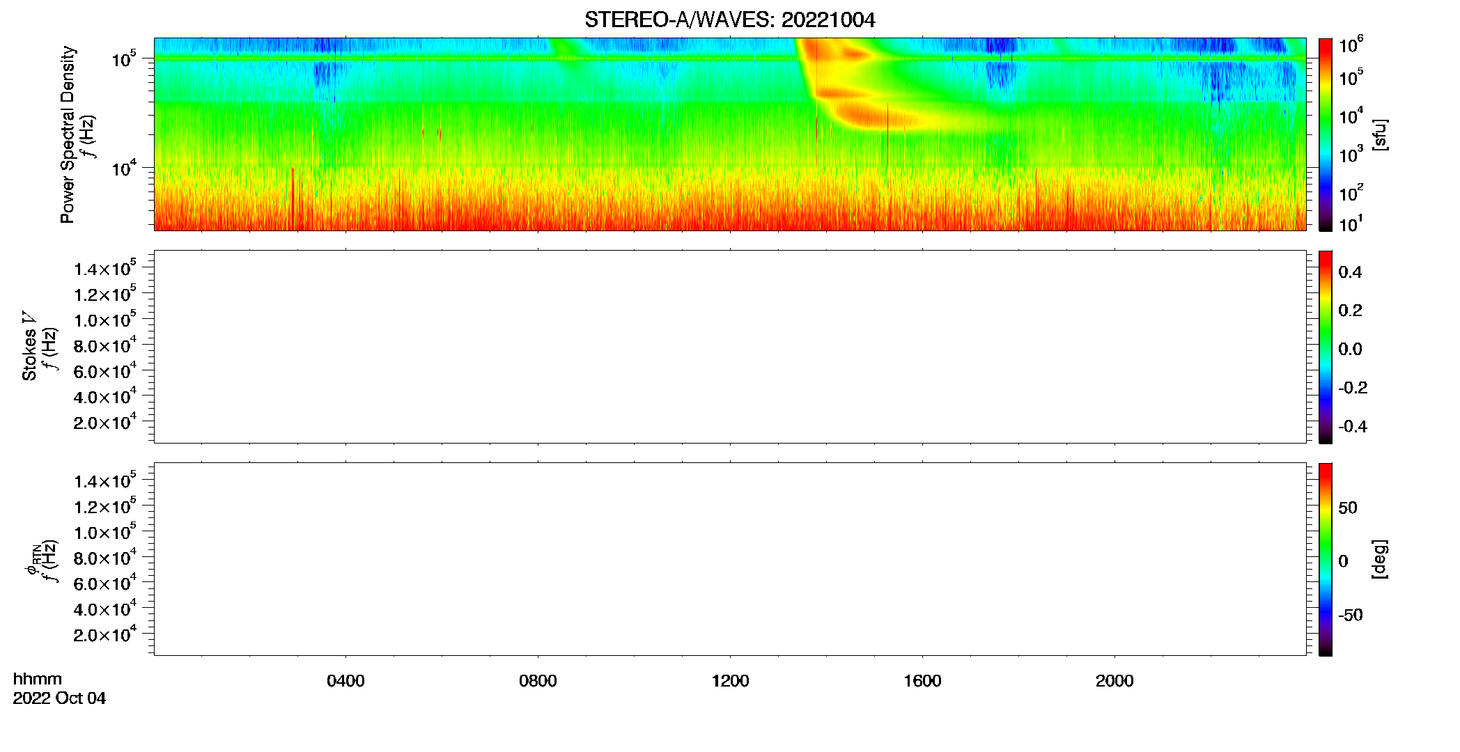Select the φ RTN axis label
This screenshot has width=1460, height=752.
(32, 560)
